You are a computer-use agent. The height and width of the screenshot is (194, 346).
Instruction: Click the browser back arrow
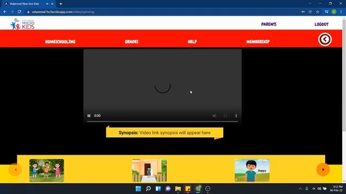5,12
